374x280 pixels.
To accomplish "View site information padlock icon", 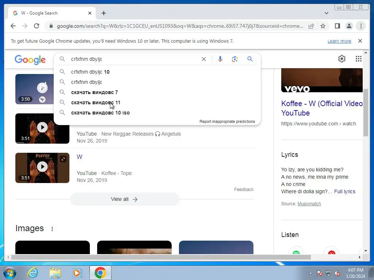I will [51, 26].
